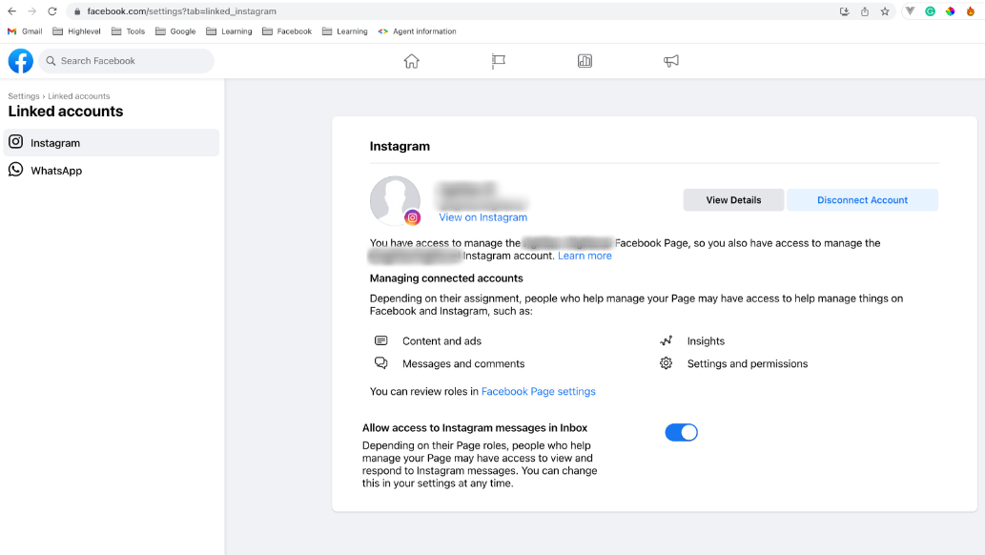Click Disconnect Account button
This screenshot has height=555, width=985.
point(862,200)
